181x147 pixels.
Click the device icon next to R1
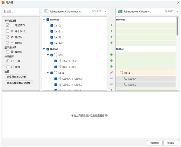tap(56, 37)
